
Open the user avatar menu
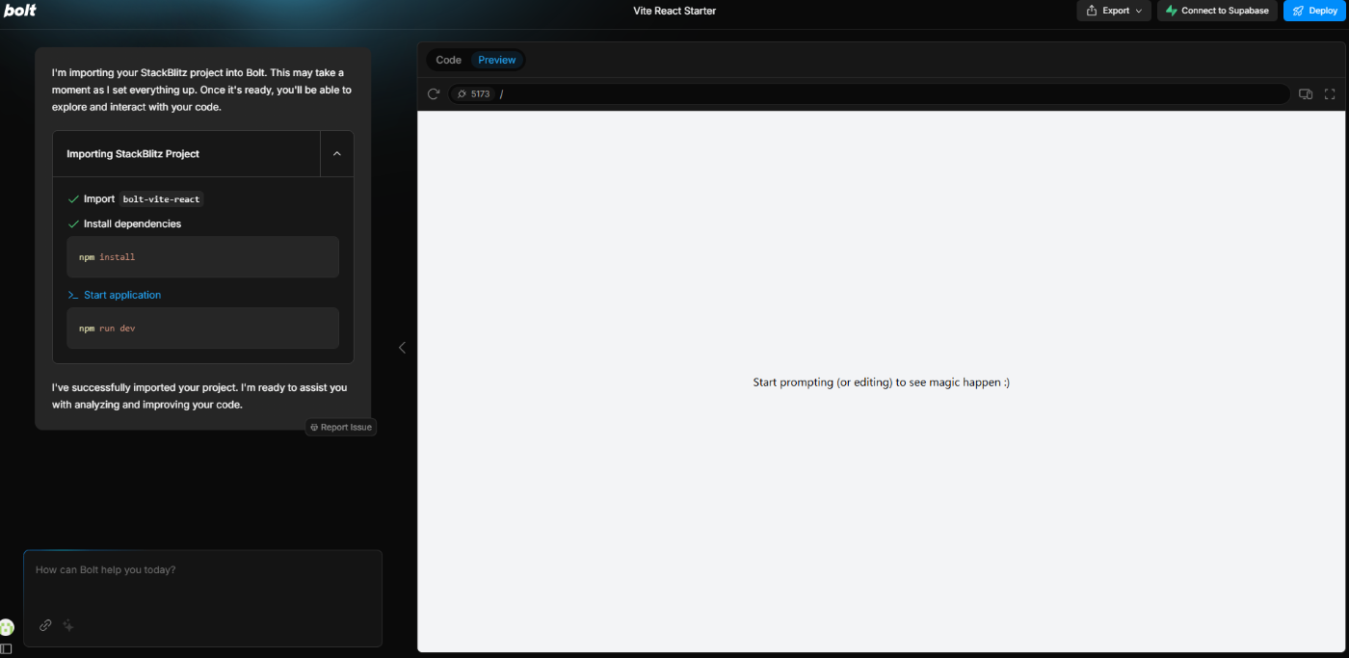7,627
